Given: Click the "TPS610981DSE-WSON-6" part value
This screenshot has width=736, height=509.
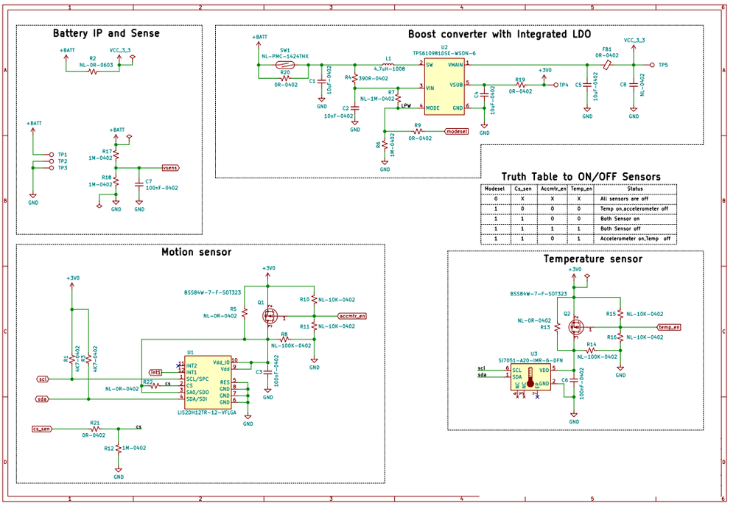Looking at the screenshot, I should click(444, 54).
